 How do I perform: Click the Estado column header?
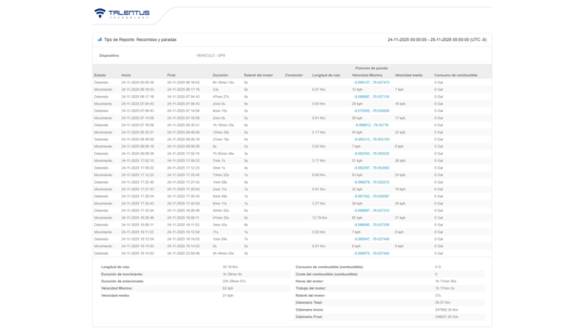point(100,75)
